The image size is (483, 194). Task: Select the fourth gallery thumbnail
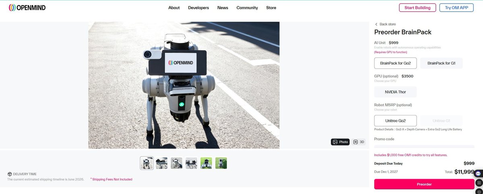pos(191,163)
